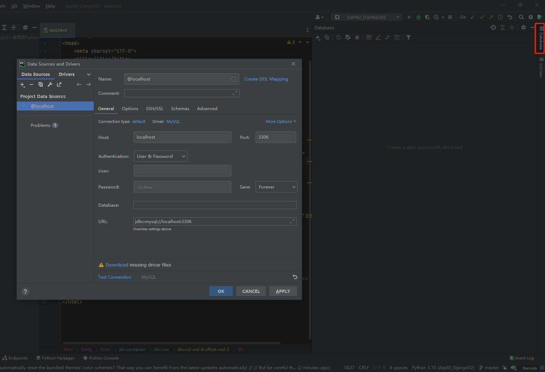Expand More Options menu
Screen dimensions: 545x372
(281, 122)
